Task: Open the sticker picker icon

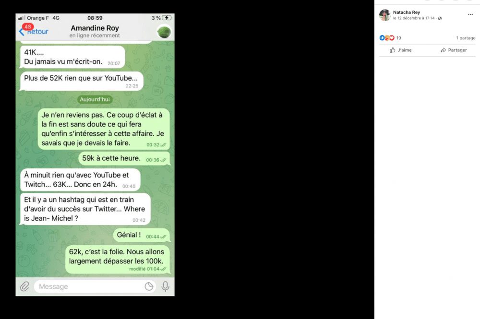Action: [x=149, y=286]
